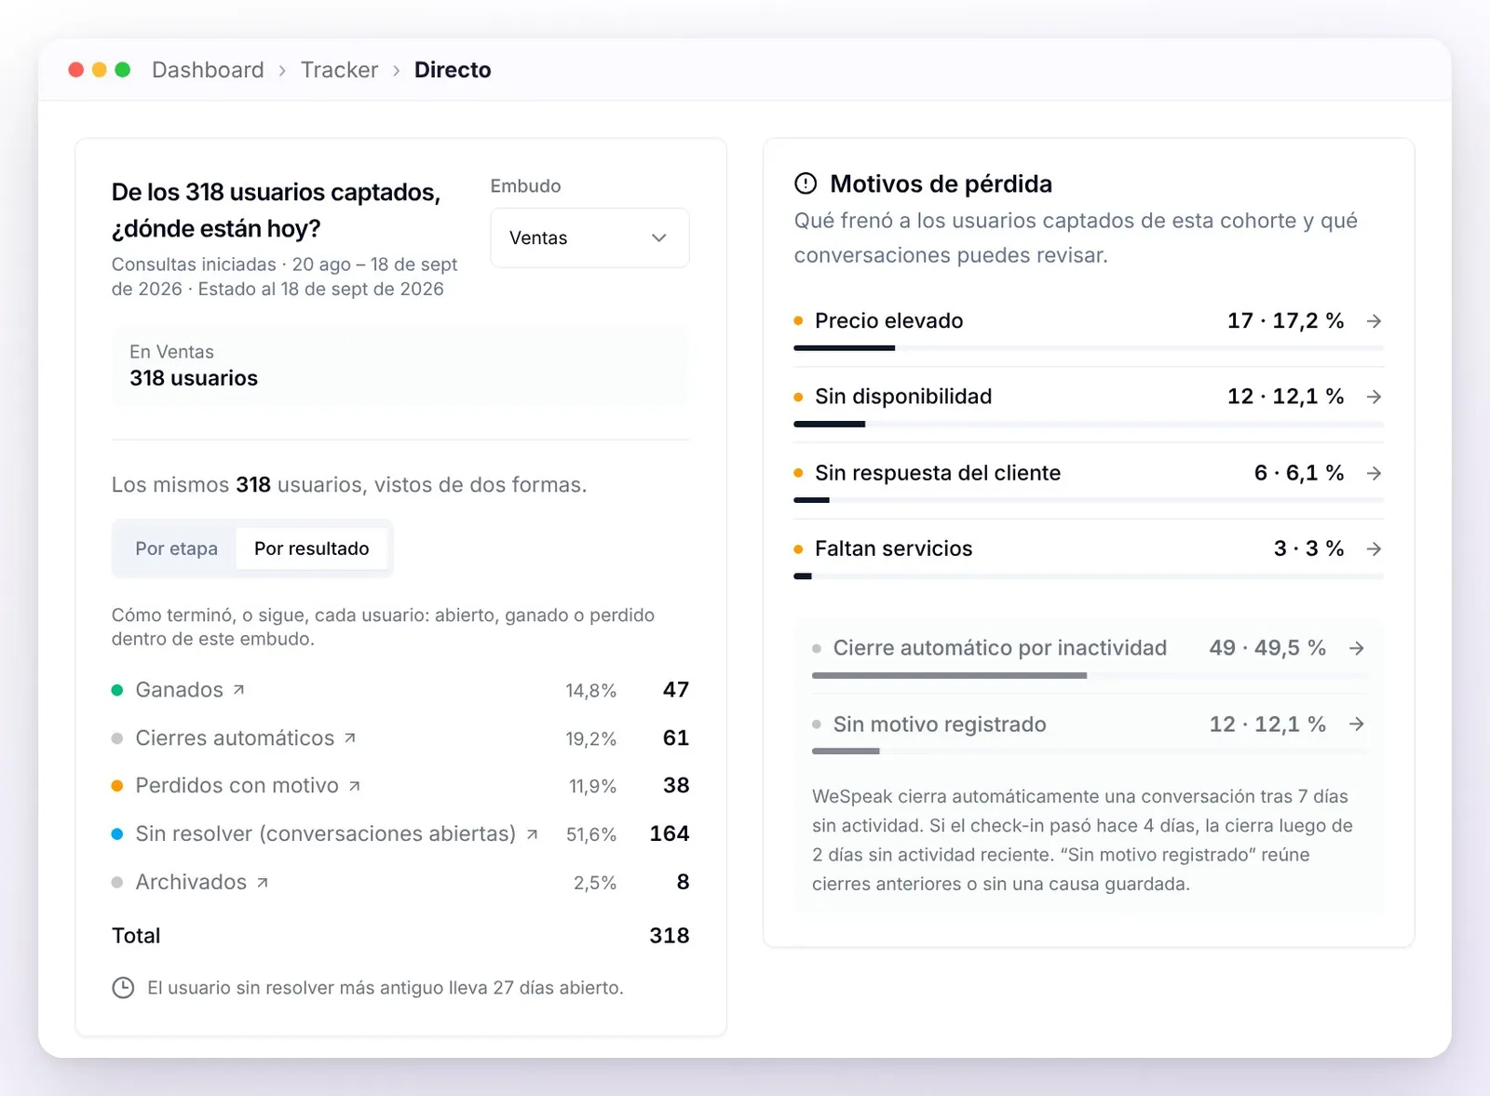Navigate to Tracker breadcrumb
Image resolution: width=1490 pixels, height=1096 pixels.
[339, 70]
